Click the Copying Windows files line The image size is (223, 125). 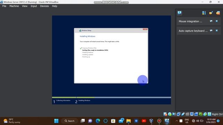pos(89,48)
